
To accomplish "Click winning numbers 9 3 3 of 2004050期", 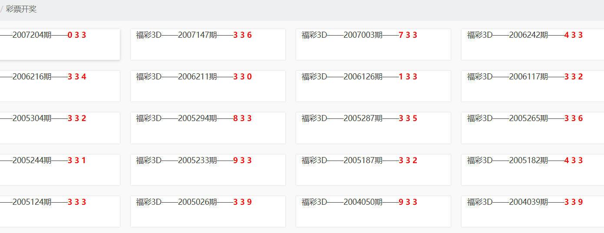I will pyautogui.click(x=408, y=202).
